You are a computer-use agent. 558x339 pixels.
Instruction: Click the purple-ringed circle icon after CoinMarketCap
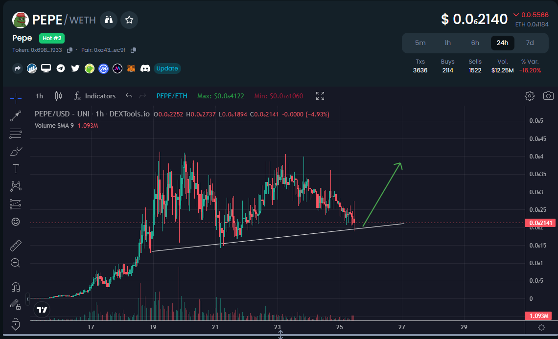[117, 68]
